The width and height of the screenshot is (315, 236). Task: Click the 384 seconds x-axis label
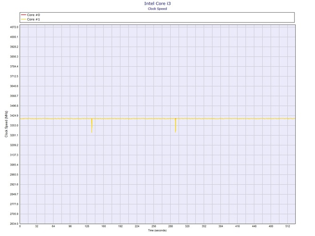tap(221, 226)
